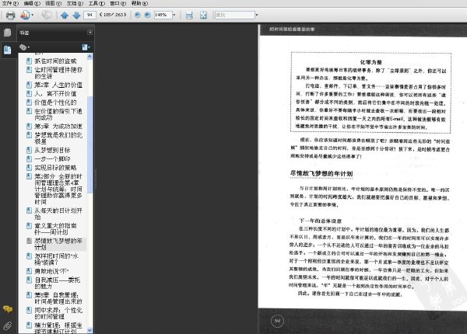Screen dimensions: 467x334
Task: Select the bookmark 第3章 为成功加速
Action: coord(58,127)
